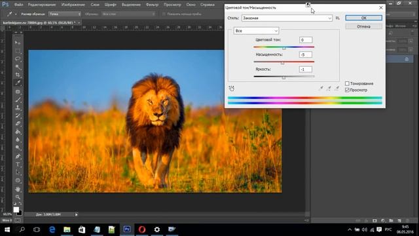Swap foreground and background colors
419x236 pixels.
pyautogui.click(x=20, y=204)
